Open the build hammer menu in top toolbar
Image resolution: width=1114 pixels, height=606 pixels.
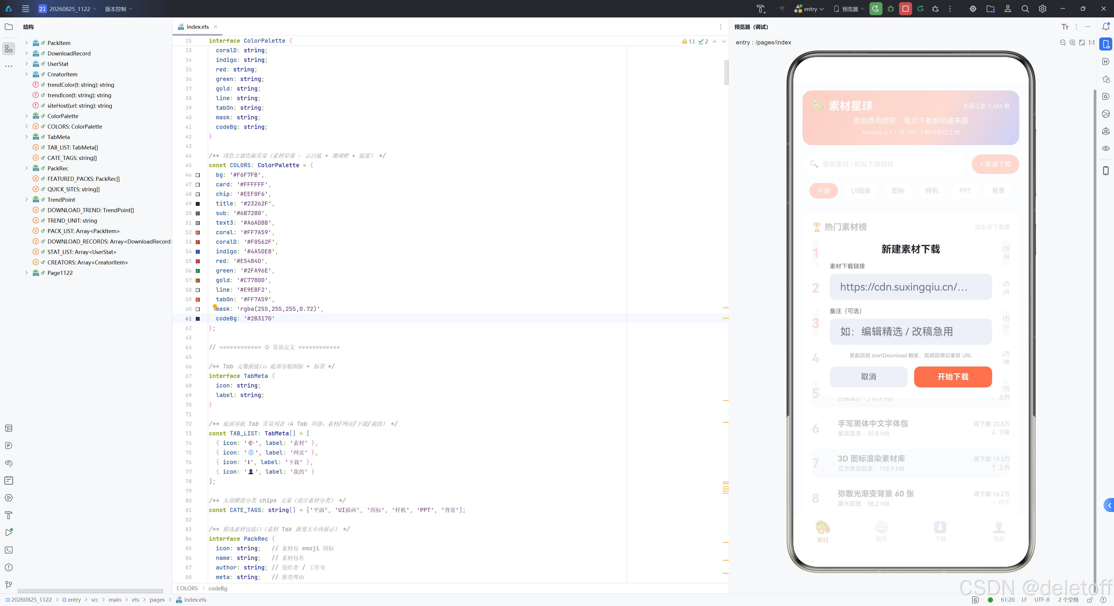pos(761,9)
